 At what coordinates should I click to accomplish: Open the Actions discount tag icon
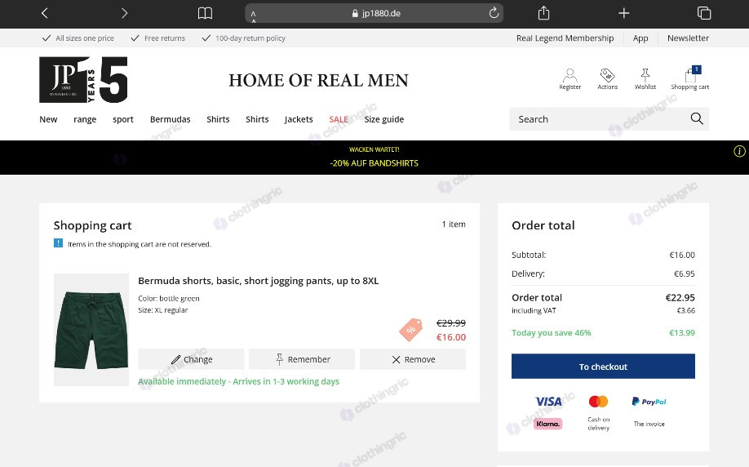pos(608,79)
